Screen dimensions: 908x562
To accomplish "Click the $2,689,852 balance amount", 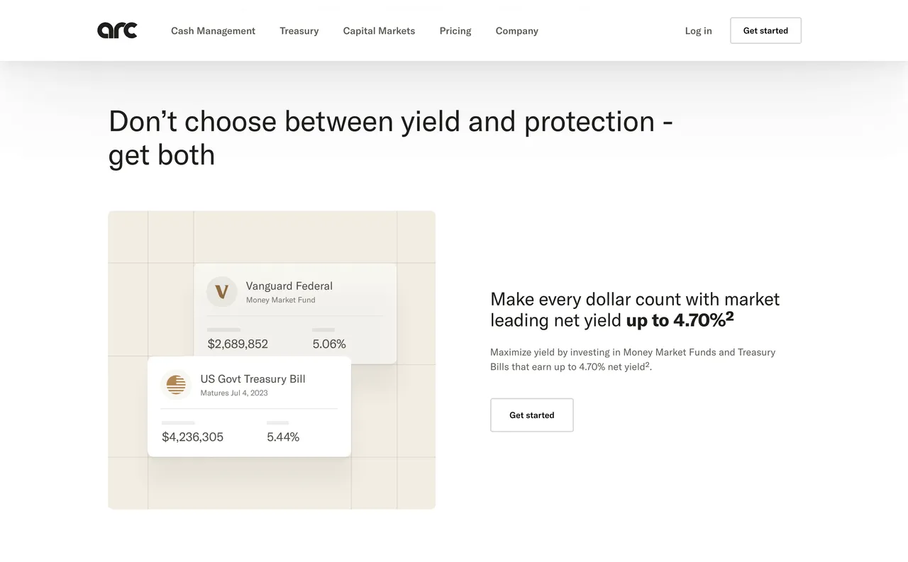I will [x=237, y=343].
